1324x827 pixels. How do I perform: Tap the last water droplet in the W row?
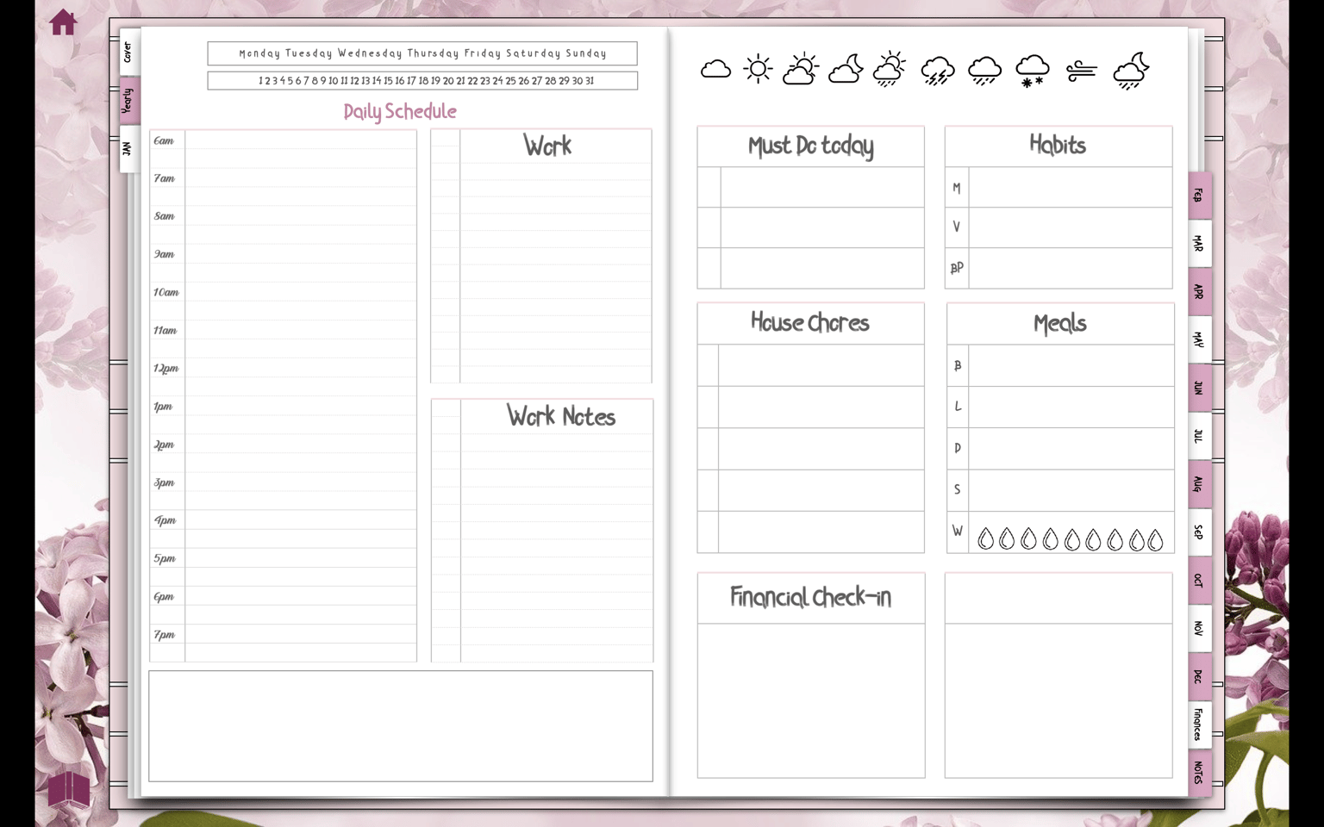click(1155, 539)
